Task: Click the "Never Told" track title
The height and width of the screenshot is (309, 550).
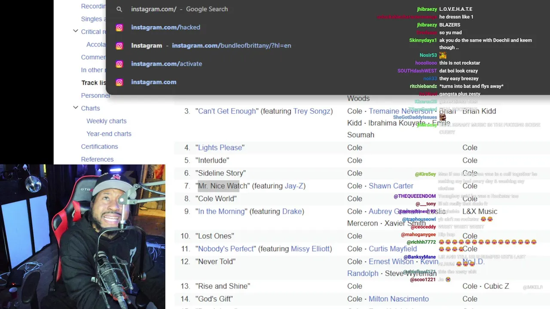Action: tap(215, 261)
